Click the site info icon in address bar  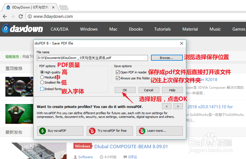click(x=30, y=16)
